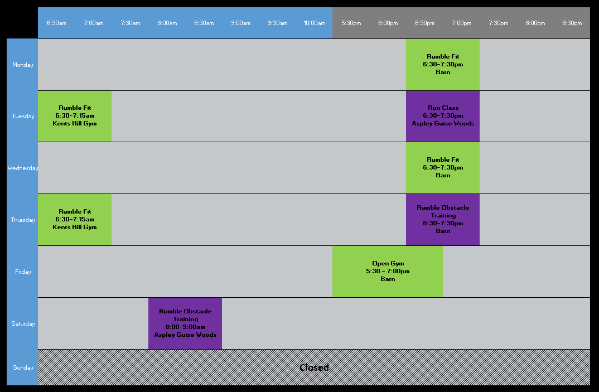Click the 5:30pm time column header
Screen dimensions: 599x392
351,23
